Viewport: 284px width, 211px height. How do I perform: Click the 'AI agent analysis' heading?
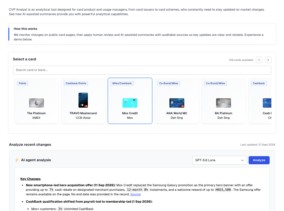(x=36, y=160)
